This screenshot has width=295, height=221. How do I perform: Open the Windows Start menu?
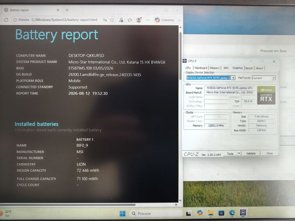[x=122, y=213]
